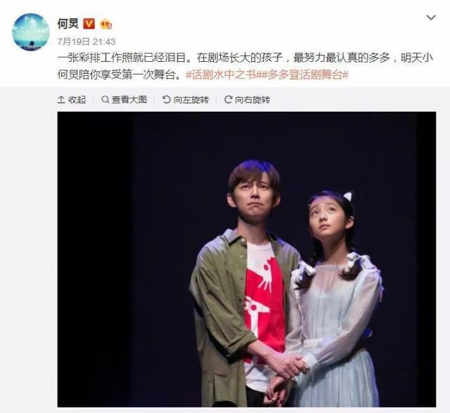
Task: Click the orange V verified badge
Action: (89, 24)
